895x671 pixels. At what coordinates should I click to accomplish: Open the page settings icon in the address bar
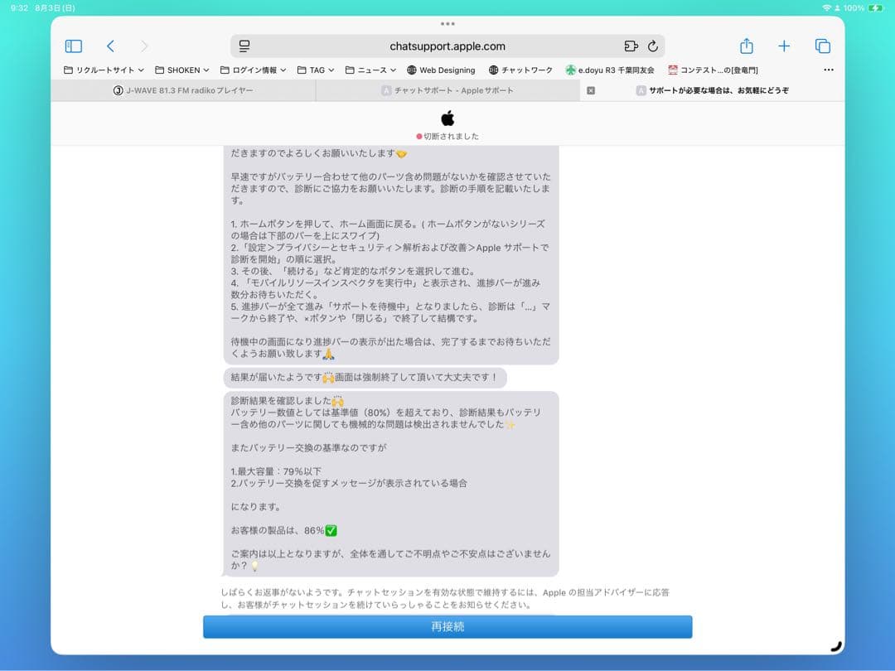(x=244, y=46)
